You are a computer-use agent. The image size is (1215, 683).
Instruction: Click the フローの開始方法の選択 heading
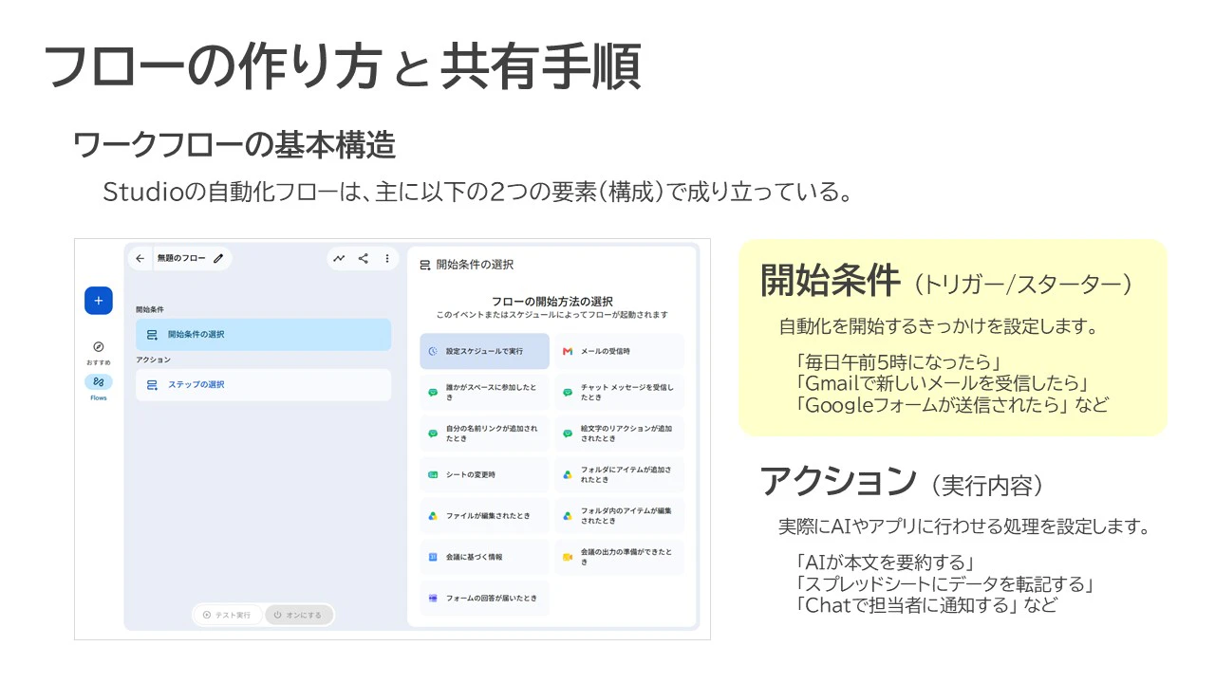551,301
